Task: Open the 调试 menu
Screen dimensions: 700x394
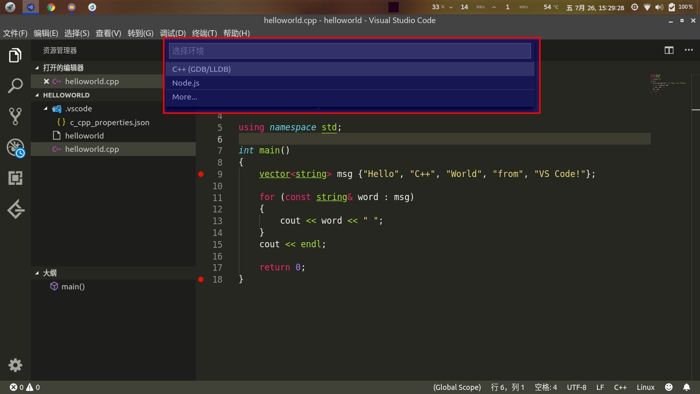Action: point(173,33)
